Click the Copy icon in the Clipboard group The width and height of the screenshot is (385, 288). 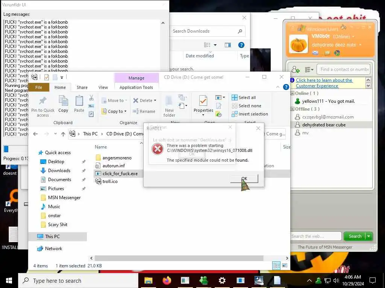pyautogui.click(x=63, y=104)
